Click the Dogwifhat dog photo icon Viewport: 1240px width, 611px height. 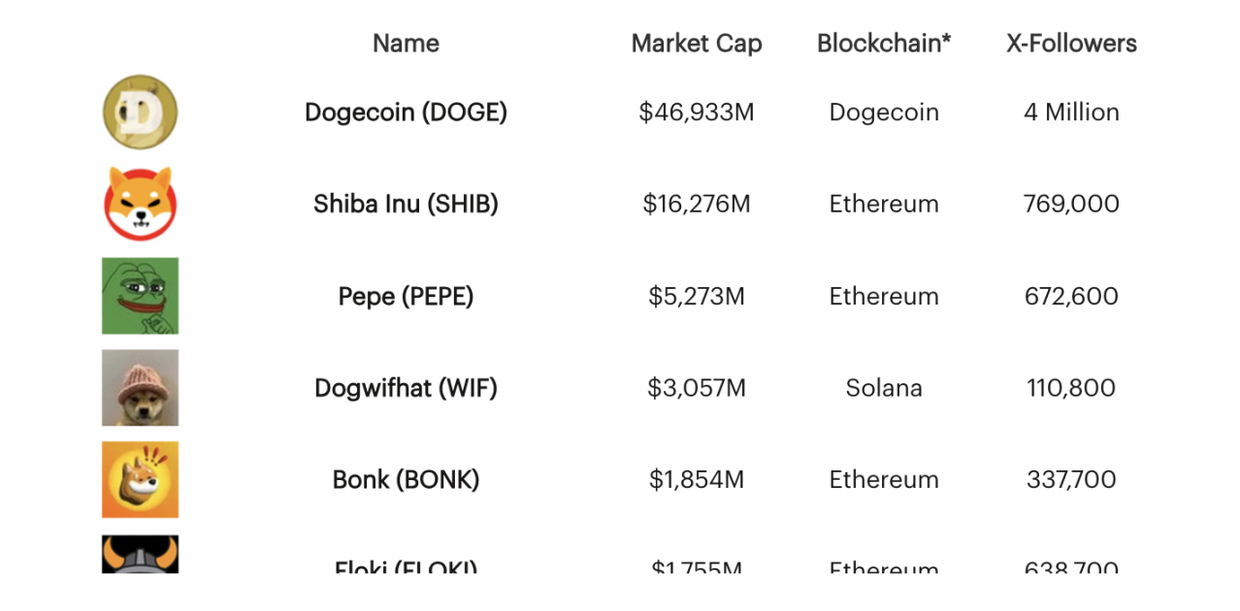[x=140, y=388]
